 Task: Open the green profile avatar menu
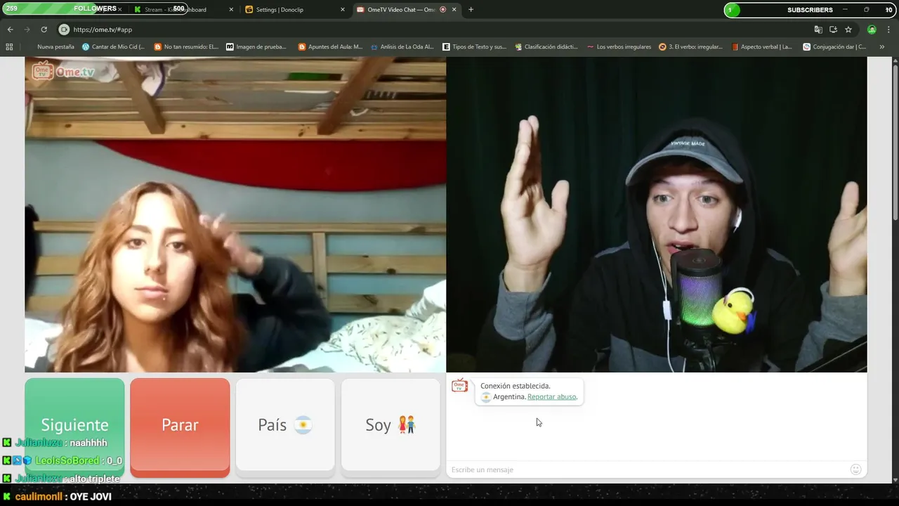click(x=872, y=30)
